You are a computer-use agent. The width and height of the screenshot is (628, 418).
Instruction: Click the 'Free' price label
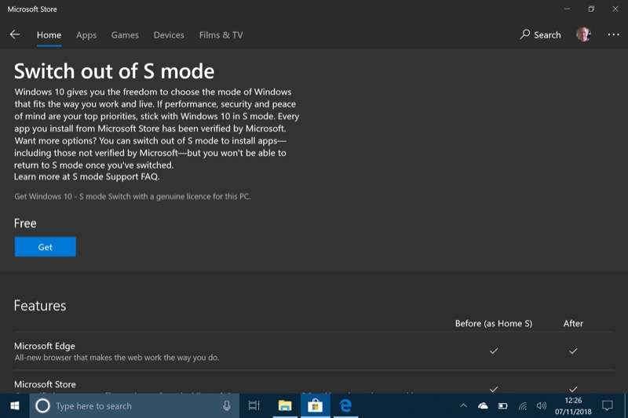[x=25, y=224]
